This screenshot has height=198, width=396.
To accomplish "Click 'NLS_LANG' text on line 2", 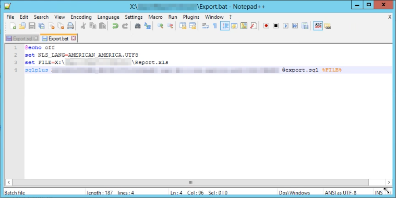I will coord(51,55).
